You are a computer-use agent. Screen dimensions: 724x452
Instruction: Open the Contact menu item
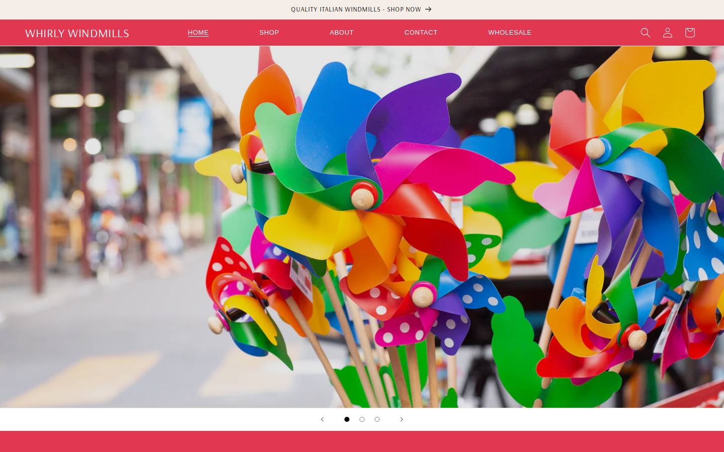[x=421, y=33]
